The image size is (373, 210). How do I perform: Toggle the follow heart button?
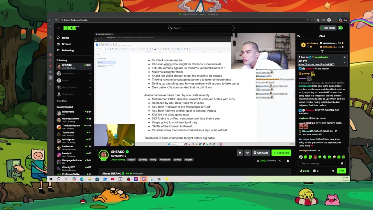[247, 153]
